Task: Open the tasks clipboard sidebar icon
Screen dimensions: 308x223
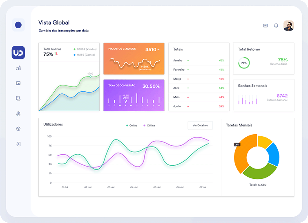Action: pos(18,98)
